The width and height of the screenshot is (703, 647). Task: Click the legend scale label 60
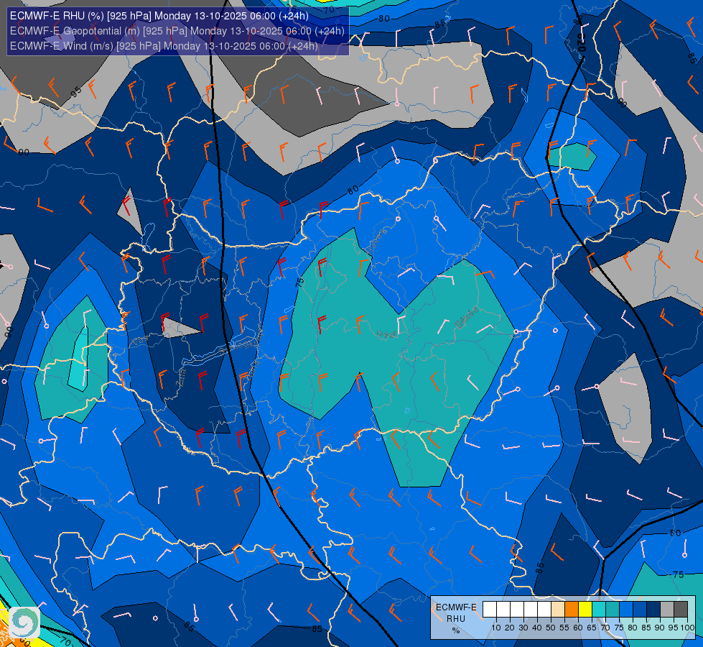[x=578, y=628]
